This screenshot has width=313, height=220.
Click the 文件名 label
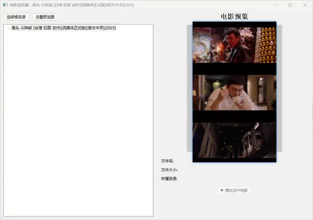point(167,161)
